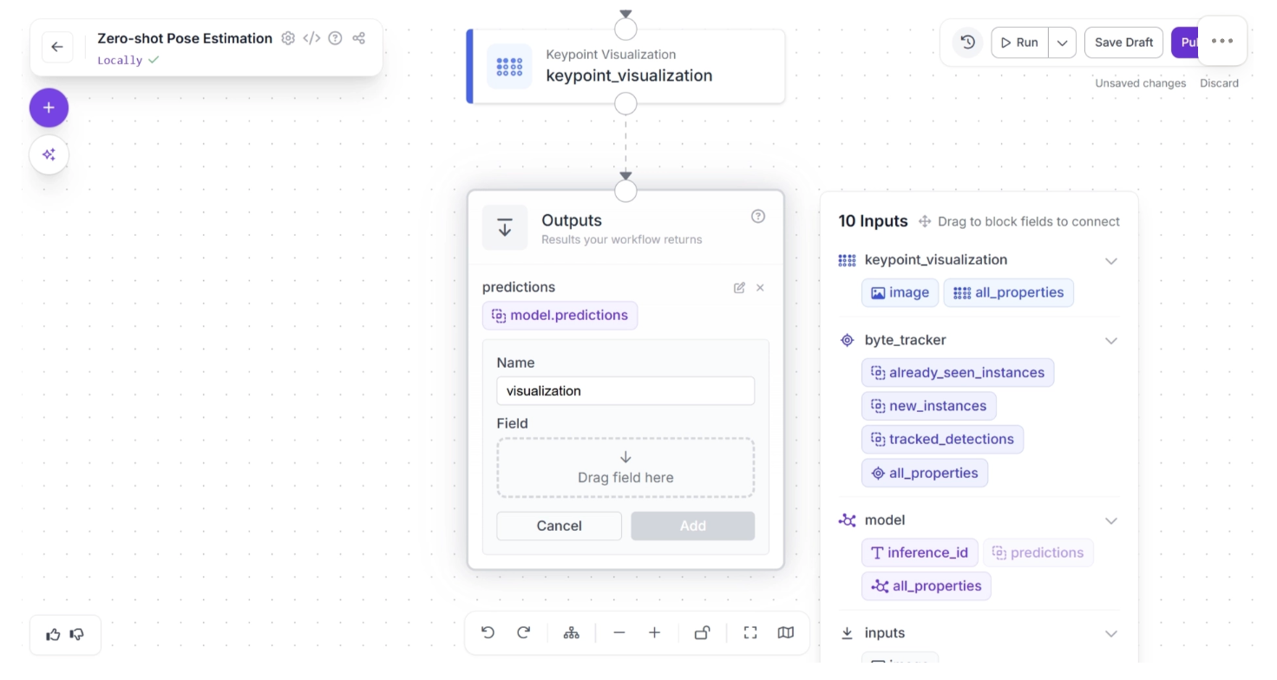This screenshot has height=680, width=1277.
Task: Select the tracked_detections field chip
Action: pyautogui.click(x=942, y=439)
